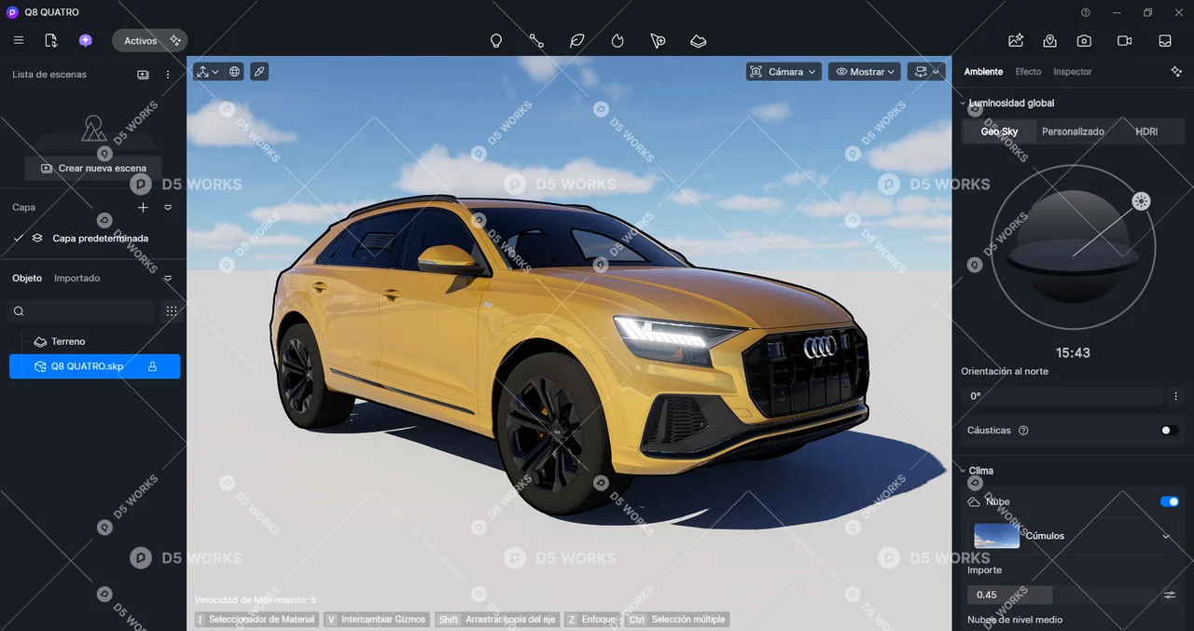Click the sparkle icon in right panel header
The width and height of the screenshot is (1194, 631).
1176,72
